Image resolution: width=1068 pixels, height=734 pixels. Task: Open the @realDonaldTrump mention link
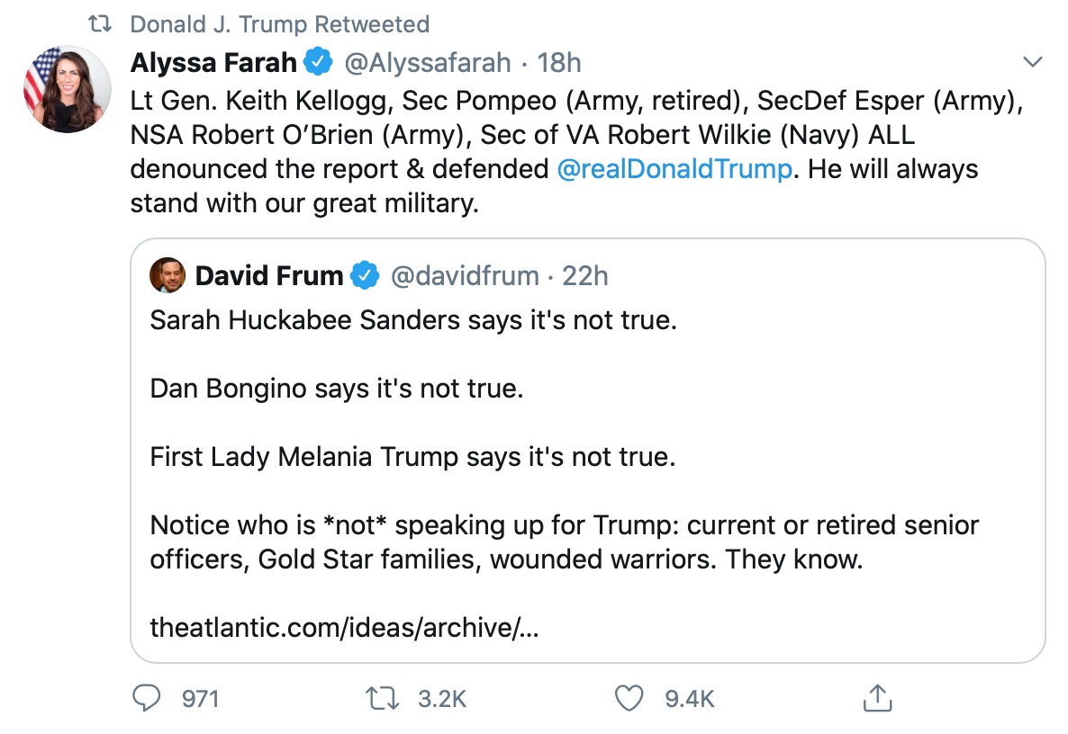coord(674,169)
